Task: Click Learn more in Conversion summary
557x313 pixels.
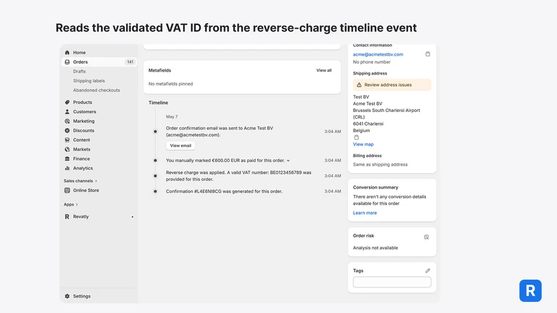Action: click(x=365, y=213)
